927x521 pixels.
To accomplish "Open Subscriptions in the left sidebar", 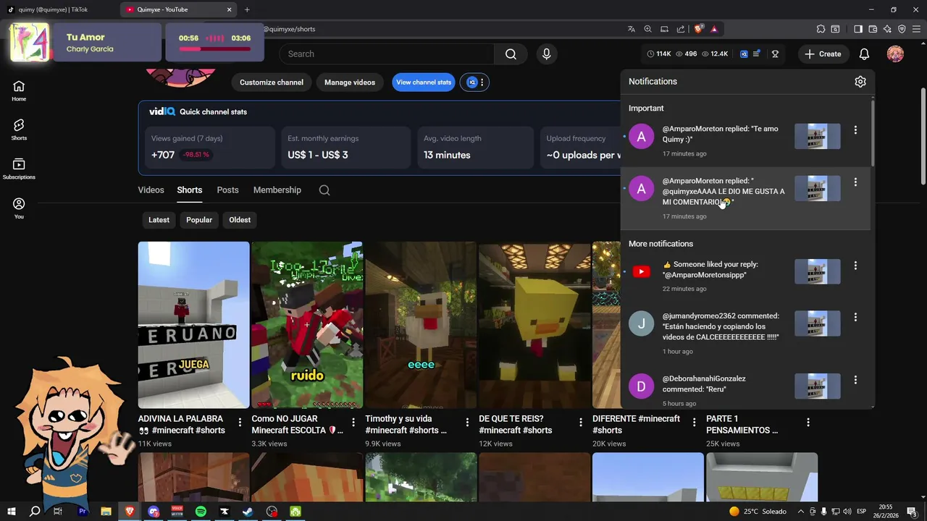I will [x=19, y=169].
